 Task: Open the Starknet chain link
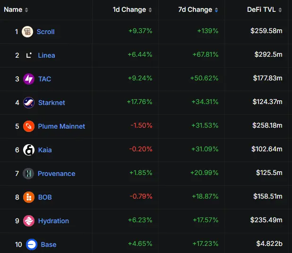[x=52, y=103]
